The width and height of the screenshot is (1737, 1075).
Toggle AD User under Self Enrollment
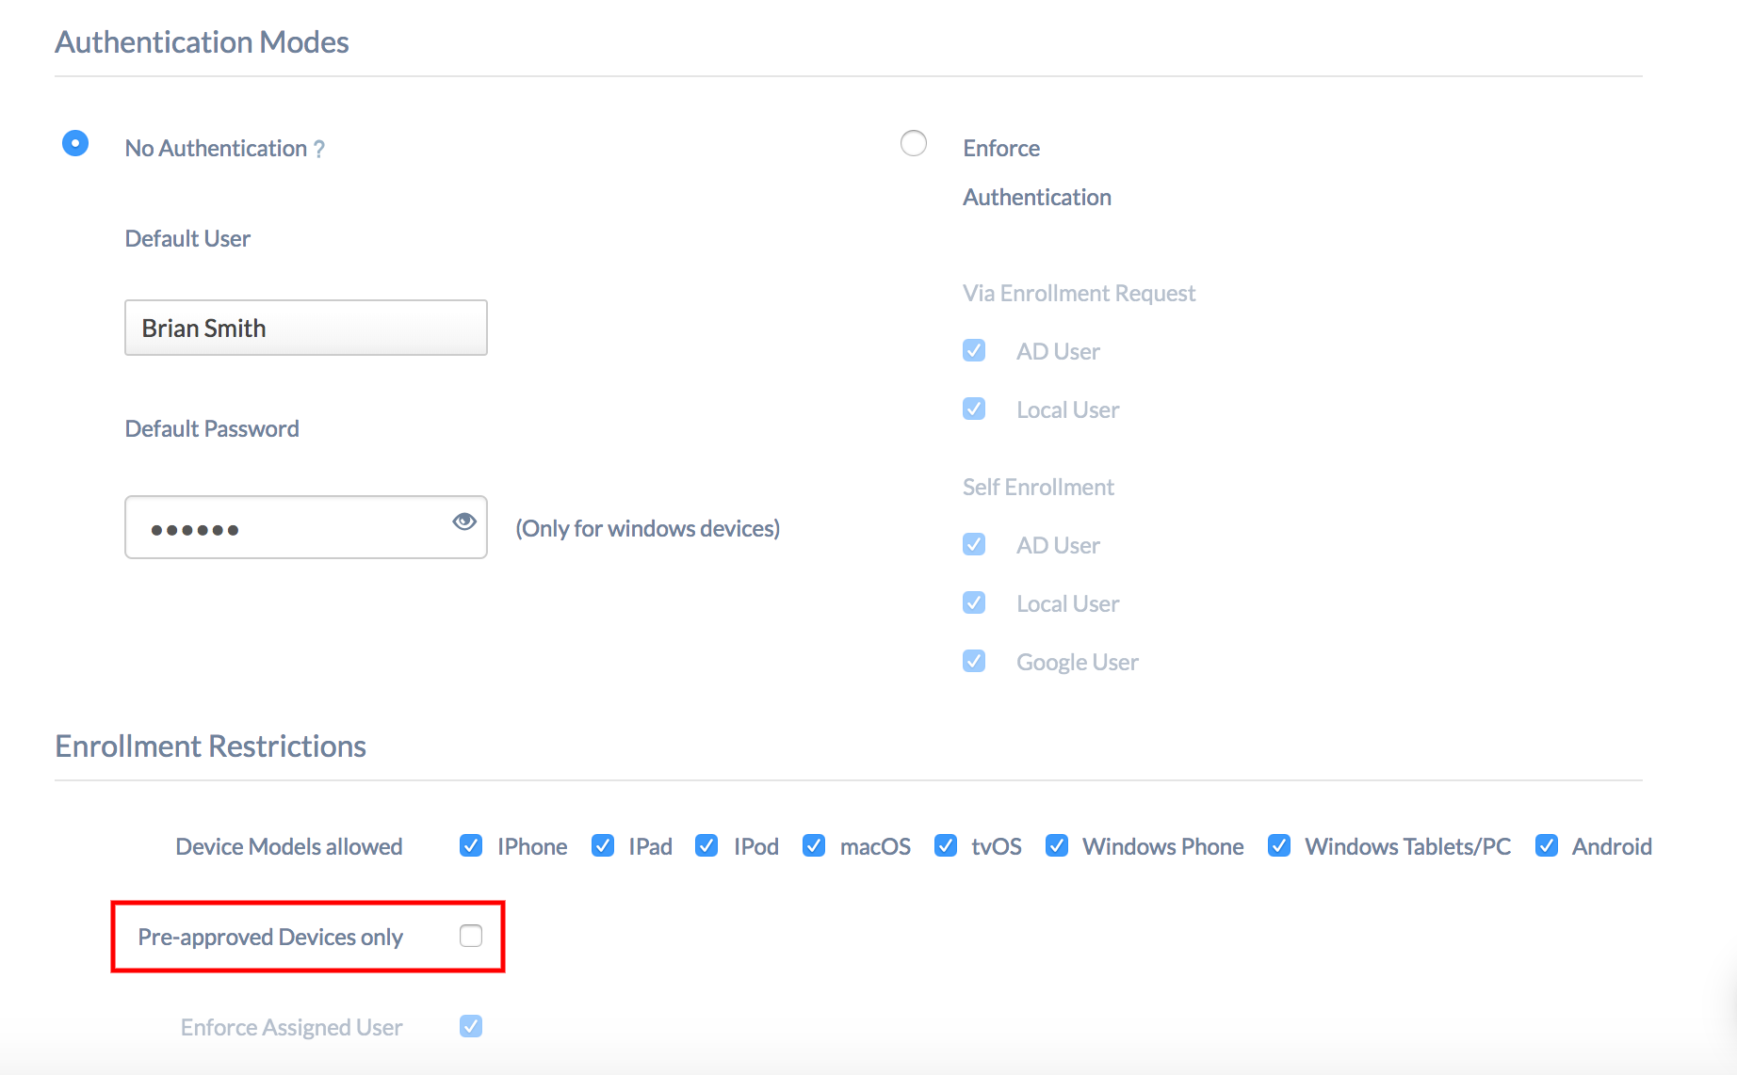click(x=974, y=544)
